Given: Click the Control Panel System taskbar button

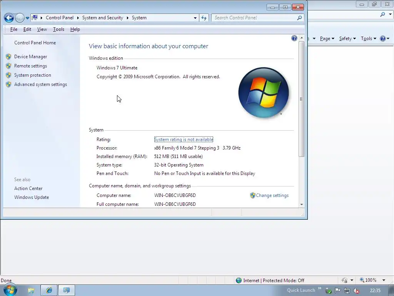Looking at the screenshot, I should pyautogui.click(x=67, y=291).
